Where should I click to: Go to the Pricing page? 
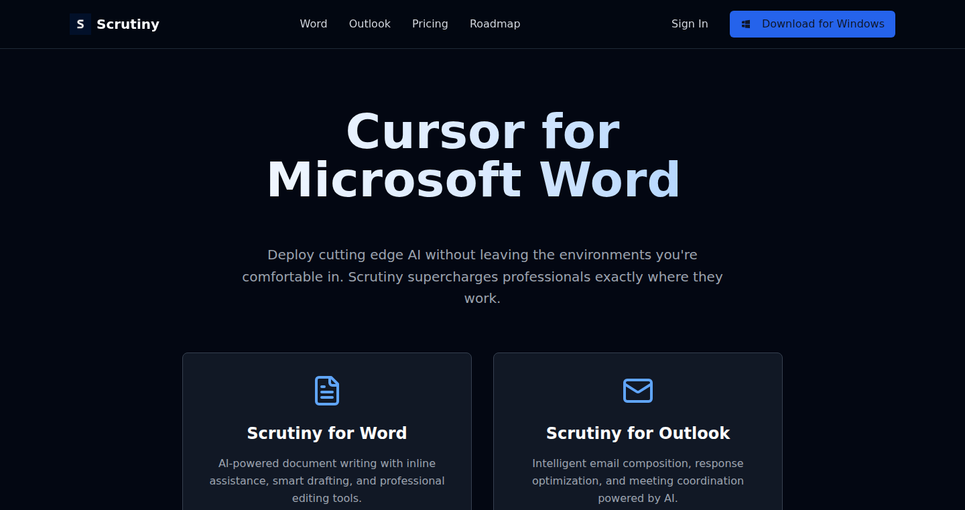click(430, 24)
